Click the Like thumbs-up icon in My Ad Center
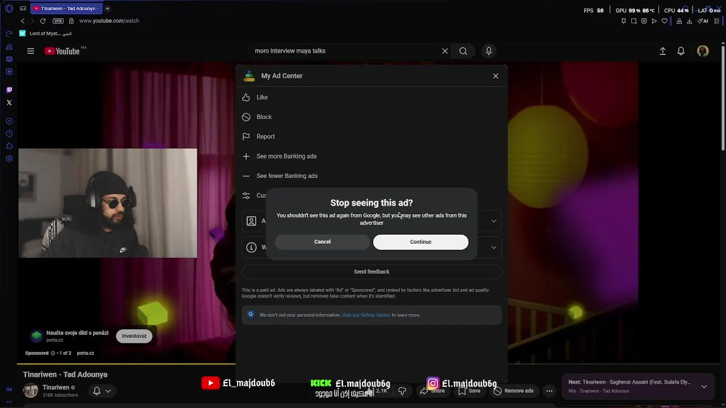 (246, 97)
